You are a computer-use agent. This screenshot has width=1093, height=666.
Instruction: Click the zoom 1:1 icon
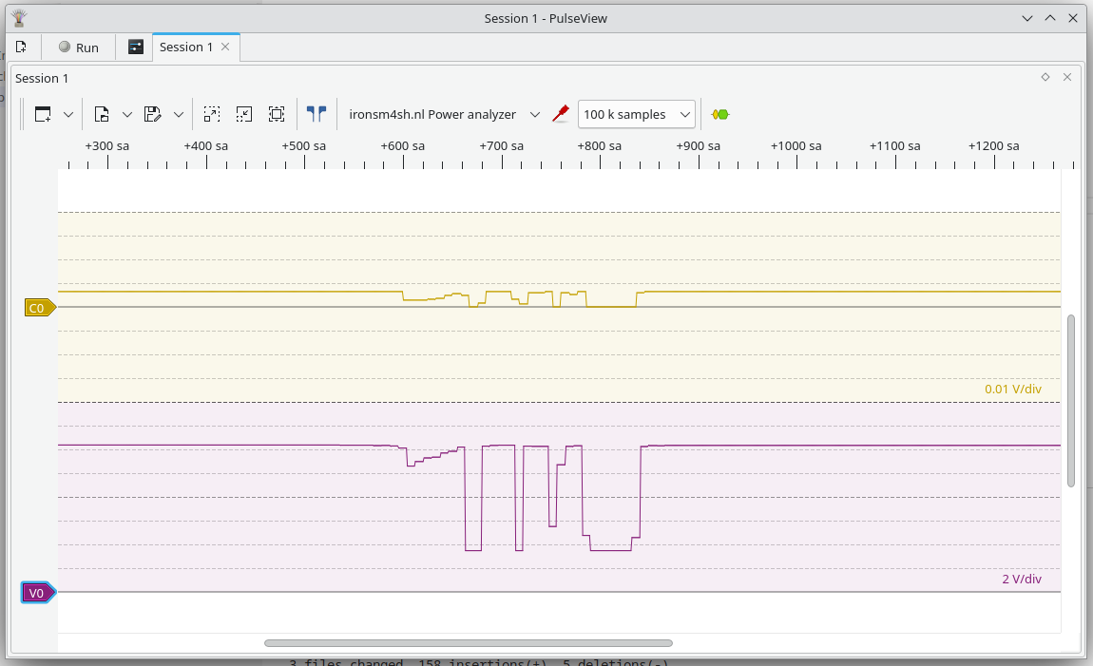point(277,114)
